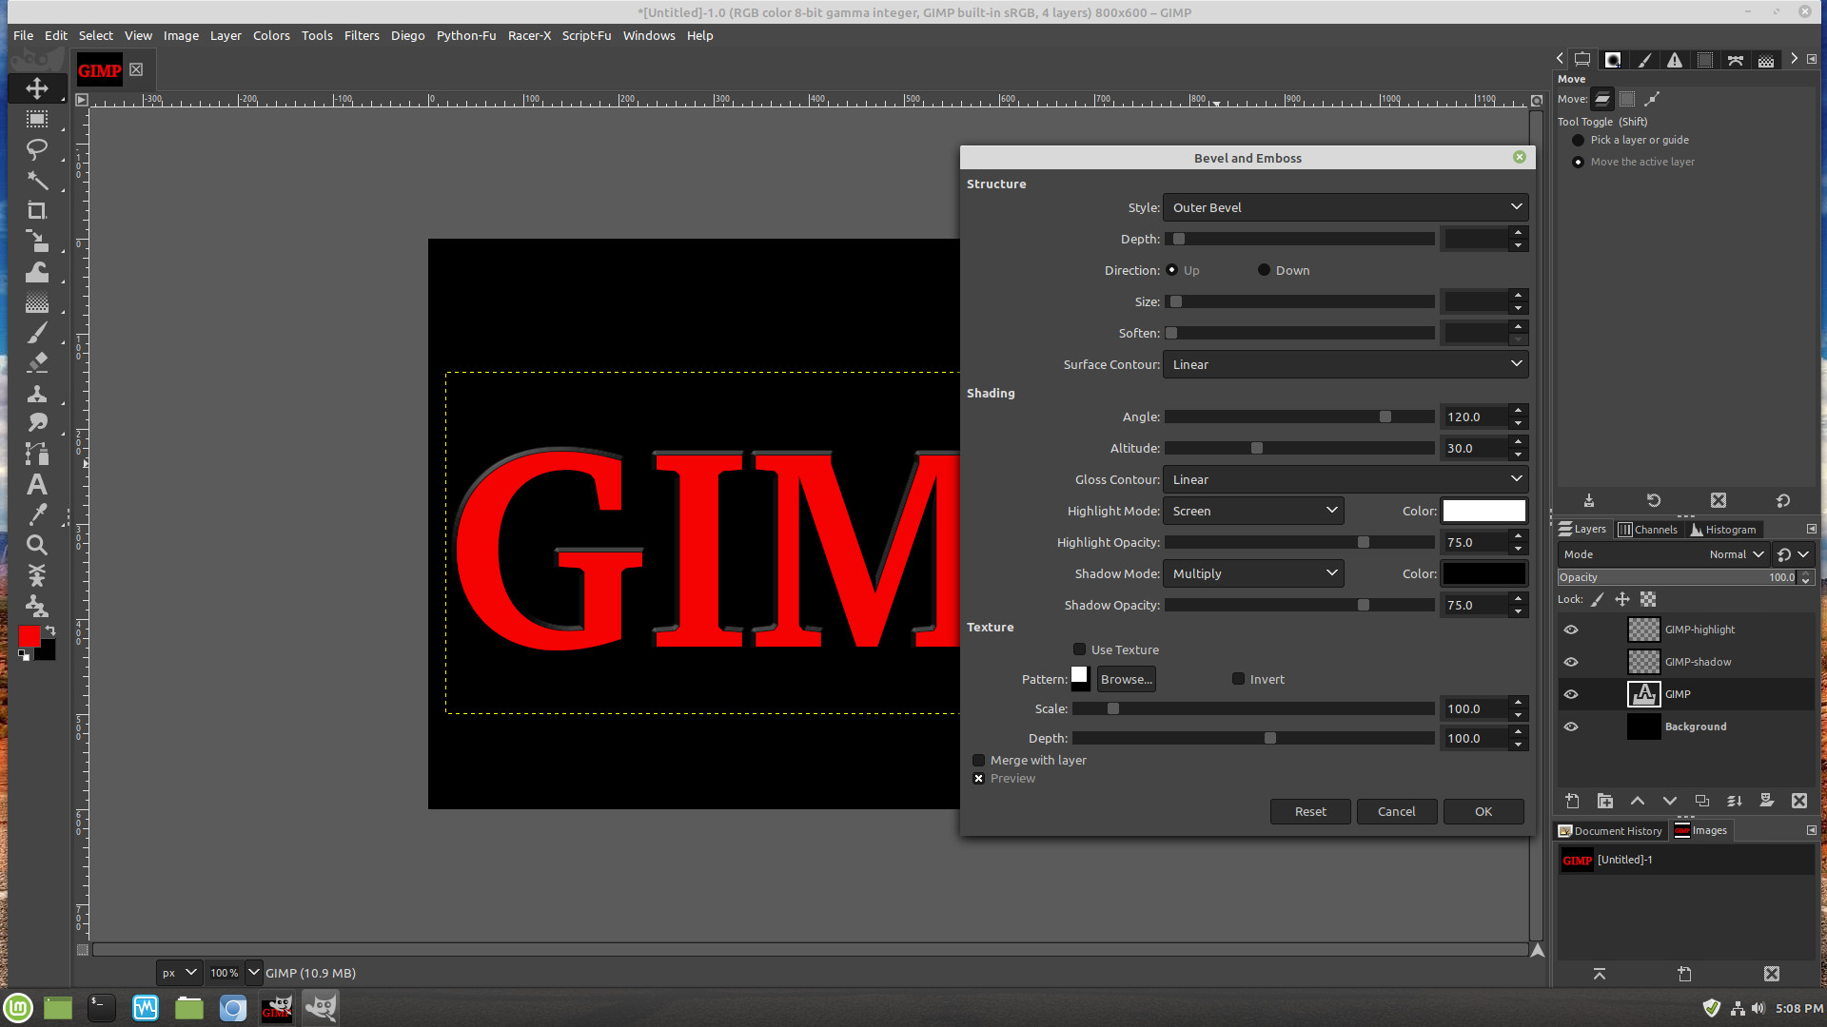Click the volume icon in system tray
1827x1027 pixels.
1758,1008
